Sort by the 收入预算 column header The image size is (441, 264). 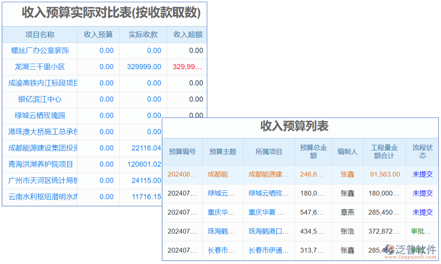(98, 35)
